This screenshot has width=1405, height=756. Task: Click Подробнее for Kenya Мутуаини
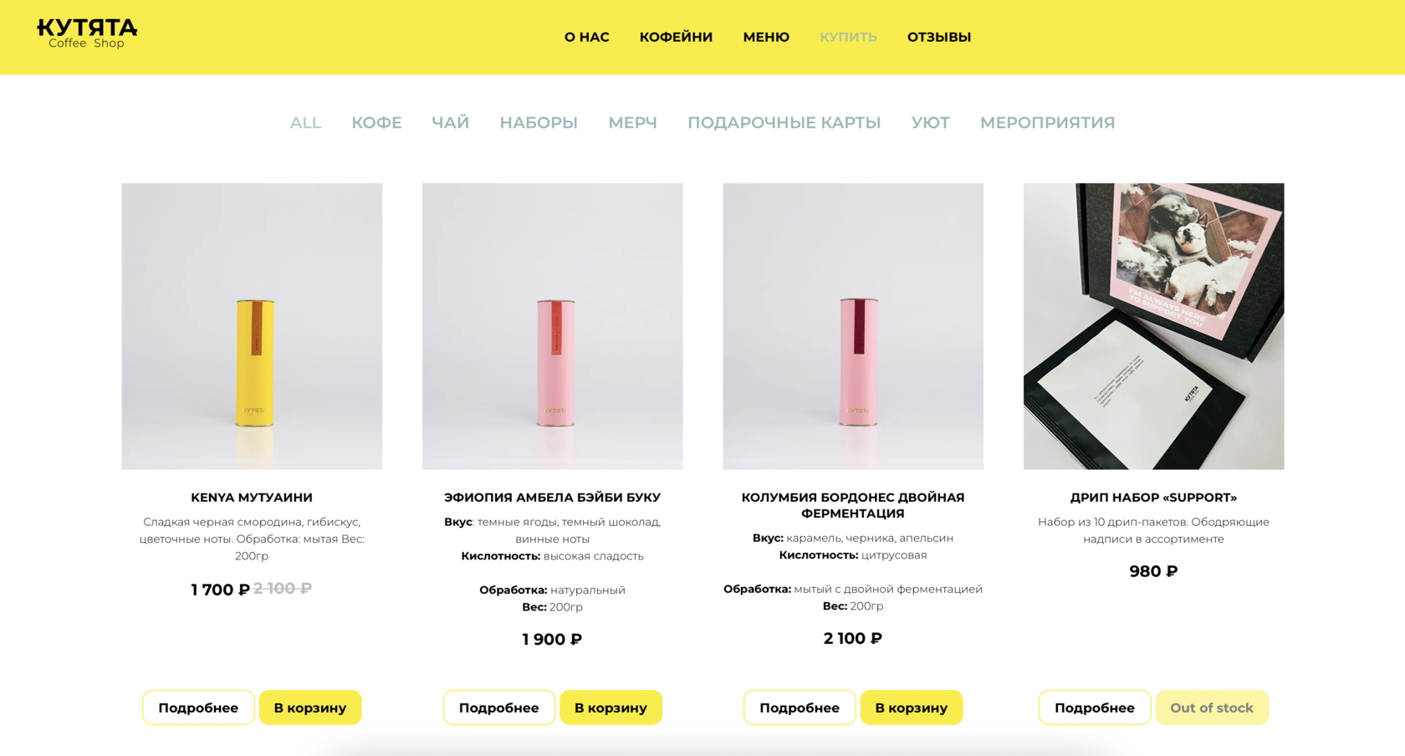coord(198,707)
